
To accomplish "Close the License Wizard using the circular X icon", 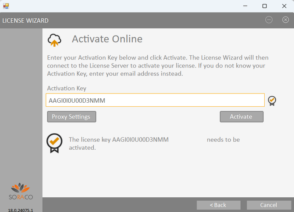I will pos(286,20).
